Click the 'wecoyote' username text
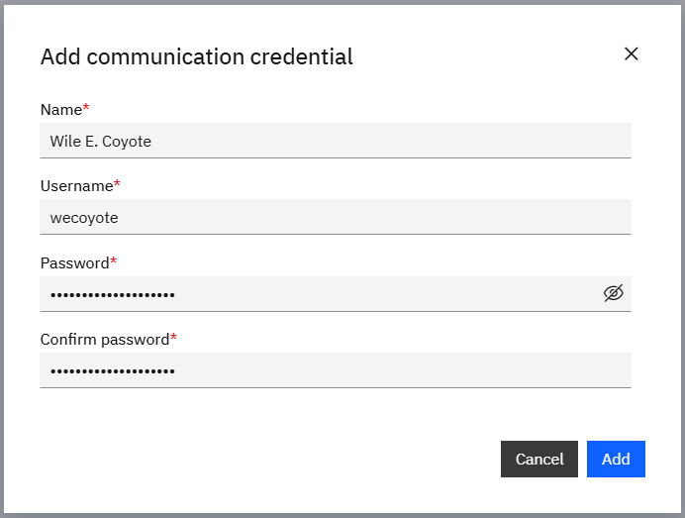Screen dimensions: 685x518 click(x=84, y=217)
